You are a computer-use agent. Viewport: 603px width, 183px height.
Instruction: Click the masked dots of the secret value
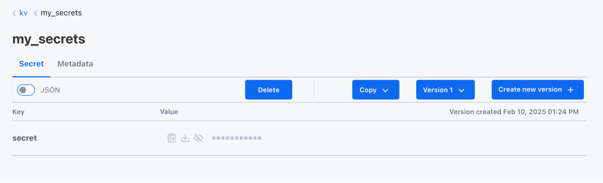point(236,138)
